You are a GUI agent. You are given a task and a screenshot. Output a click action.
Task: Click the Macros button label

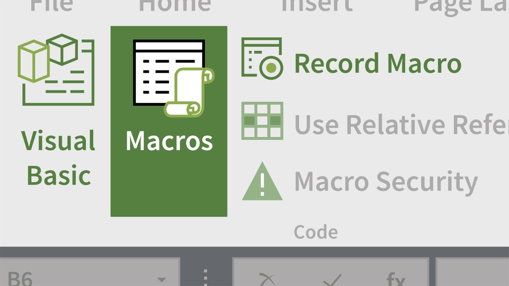pos(169,141)
